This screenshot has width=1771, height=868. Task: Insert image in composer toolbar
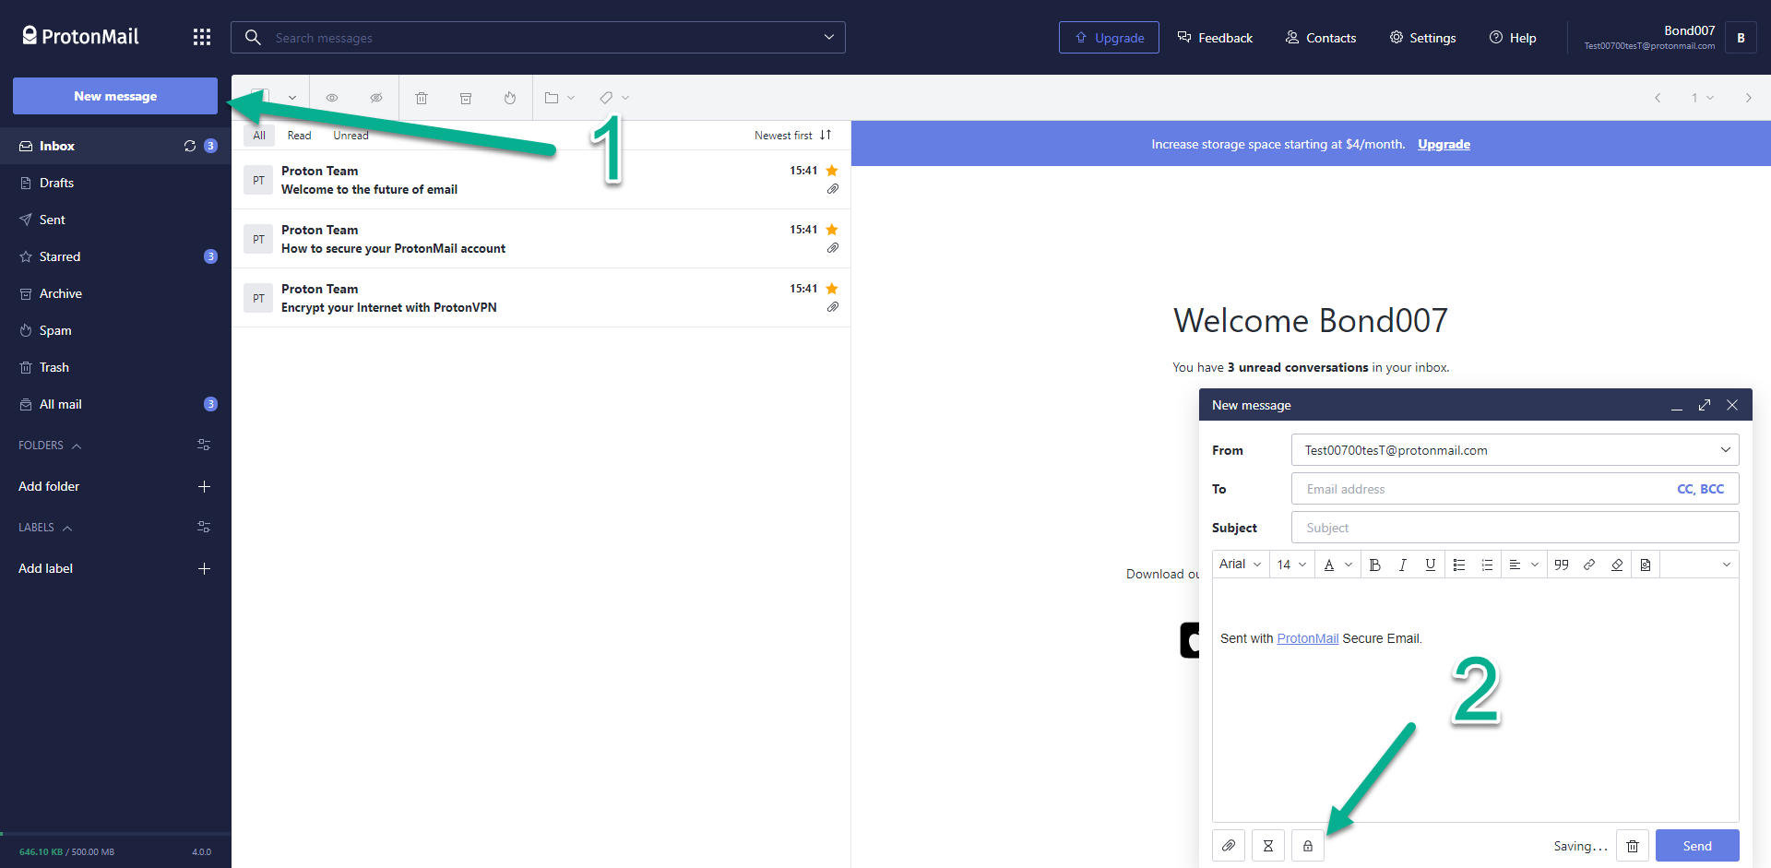point(1646,565)
